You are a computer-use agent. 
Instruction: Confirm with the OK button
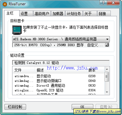(x=82, y=107)
